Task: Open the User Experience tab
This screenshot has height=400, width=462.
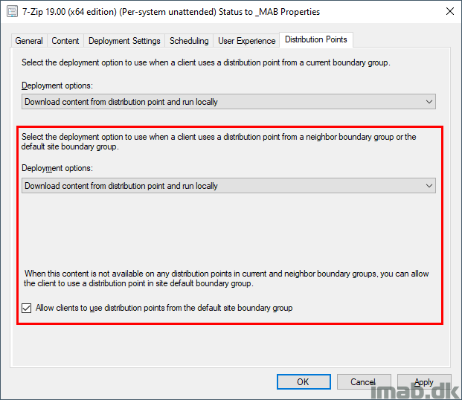Action: point(246,41)
